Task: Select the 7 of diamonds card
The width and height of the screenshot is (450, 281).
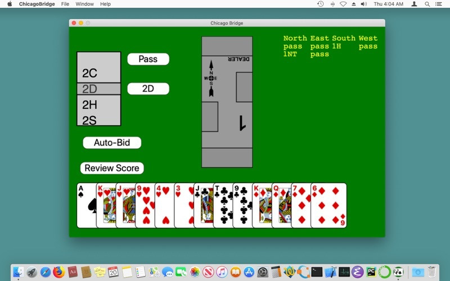Action: (301, 205)
